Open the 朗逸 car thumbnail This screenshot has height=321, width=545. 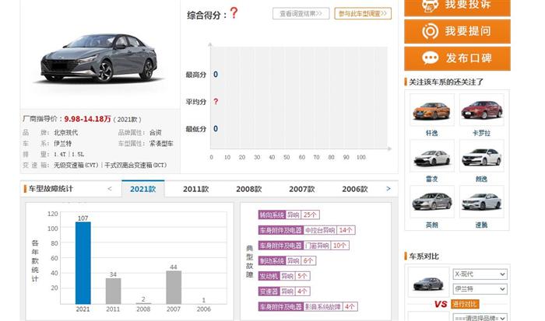point(481,155)
